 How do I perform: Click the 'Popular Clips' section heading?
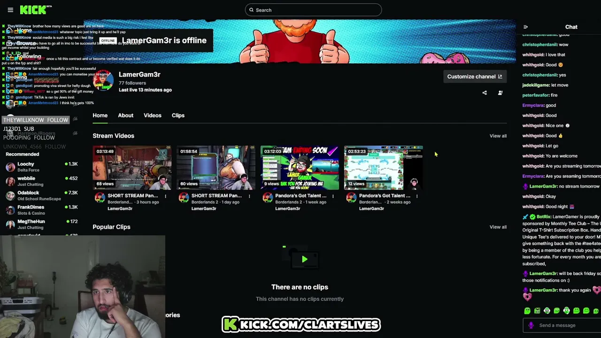111,227
